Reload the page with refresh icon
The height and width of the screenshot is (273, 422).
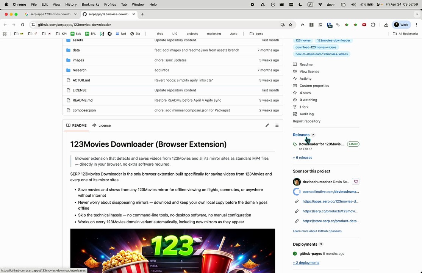point(23,25)
